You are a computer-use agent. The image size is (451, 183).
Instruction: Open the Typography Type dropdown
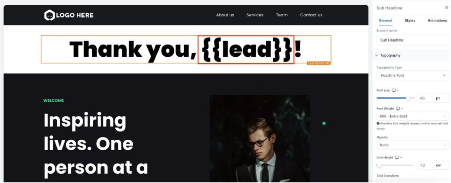click(x=412, y=75)
